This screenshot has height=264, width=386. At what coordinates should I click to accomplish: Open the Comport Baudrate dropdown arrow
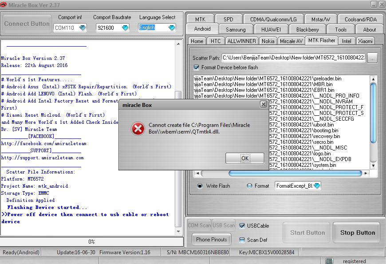pyautogui.click(x=125, y=28)
